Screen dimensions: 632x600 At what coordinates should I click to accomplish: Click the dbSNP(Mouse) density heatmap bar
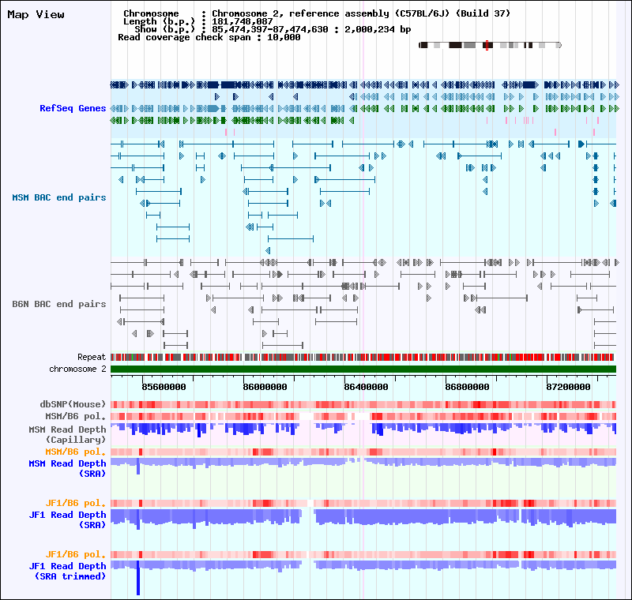[363, 405]
